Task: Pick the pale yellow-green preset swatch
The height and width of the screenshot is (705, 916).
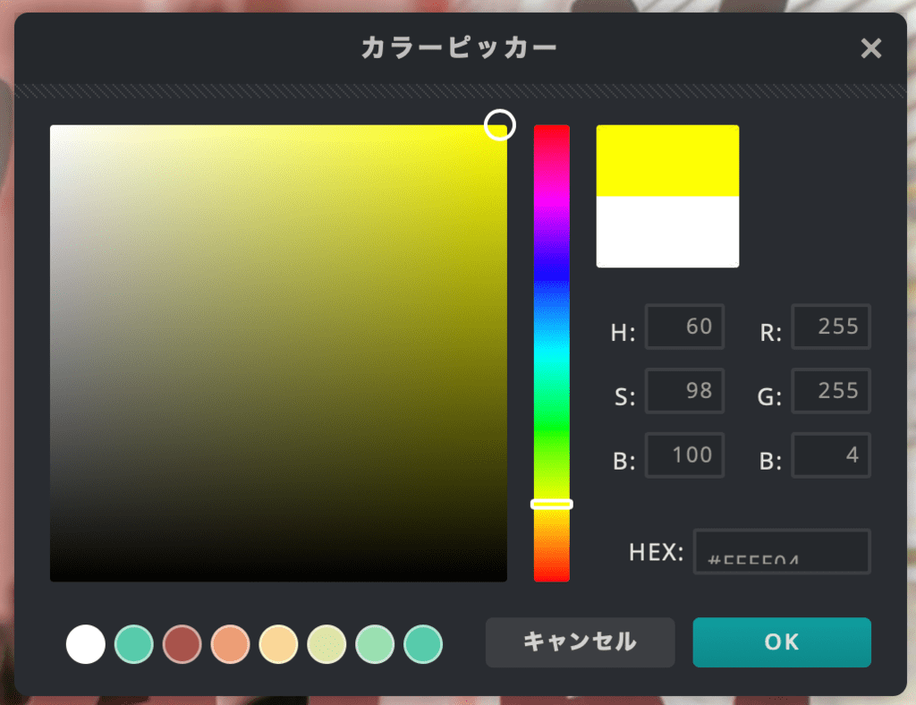Action: tap(326, 643)
